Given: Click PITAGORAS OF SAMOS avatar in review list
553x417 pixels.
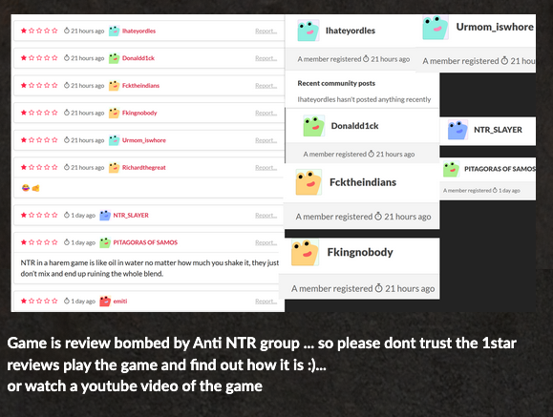Looking at the screenshot, I should 105,242.
